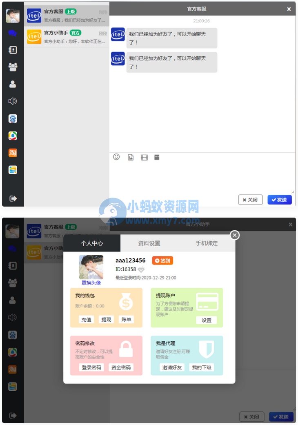
Task: Click the speaker icon in bottom window sidebar
Action: click(x=13, y=317)
